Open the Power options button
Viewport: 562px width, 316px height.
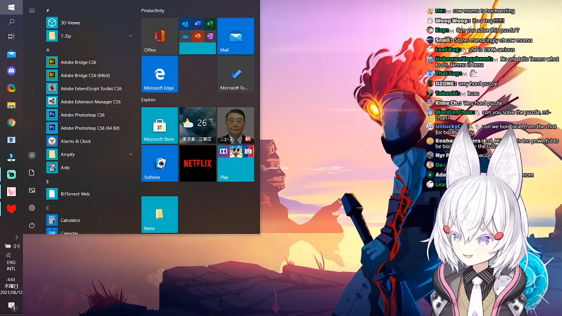(32, 226)
